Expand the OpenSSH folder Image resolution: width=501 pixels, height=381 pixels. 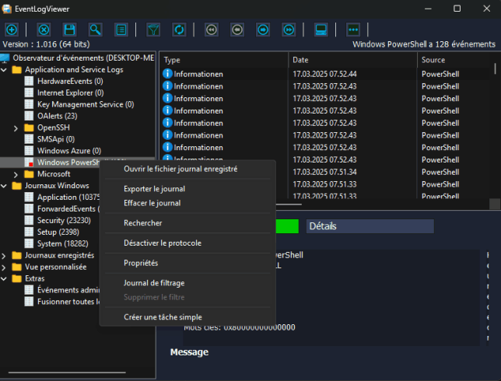coord(17,128)
